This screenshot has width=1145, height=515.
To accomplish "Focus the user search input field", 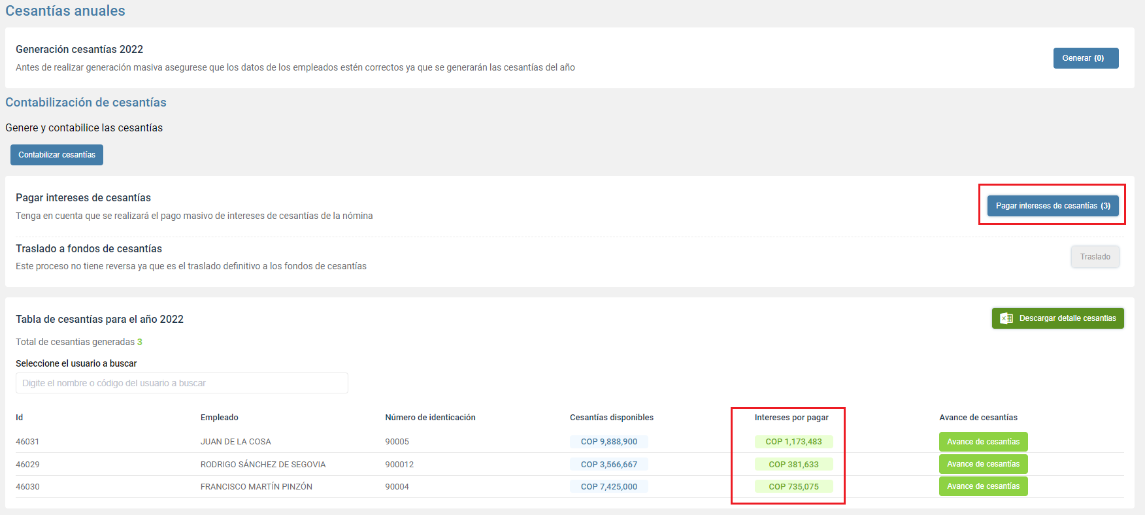I will 182,383.
